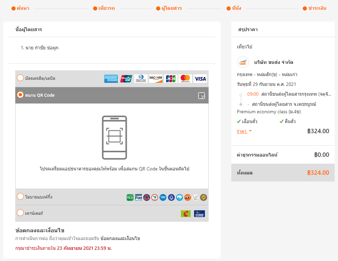Viewport: 338px width, 261px height.
Task: Click the K+ banking app icon
Action: 130,197
